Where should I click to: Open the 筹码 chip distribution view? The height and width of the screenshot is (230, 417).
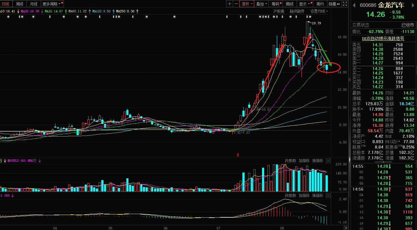[x=276, y=4]
